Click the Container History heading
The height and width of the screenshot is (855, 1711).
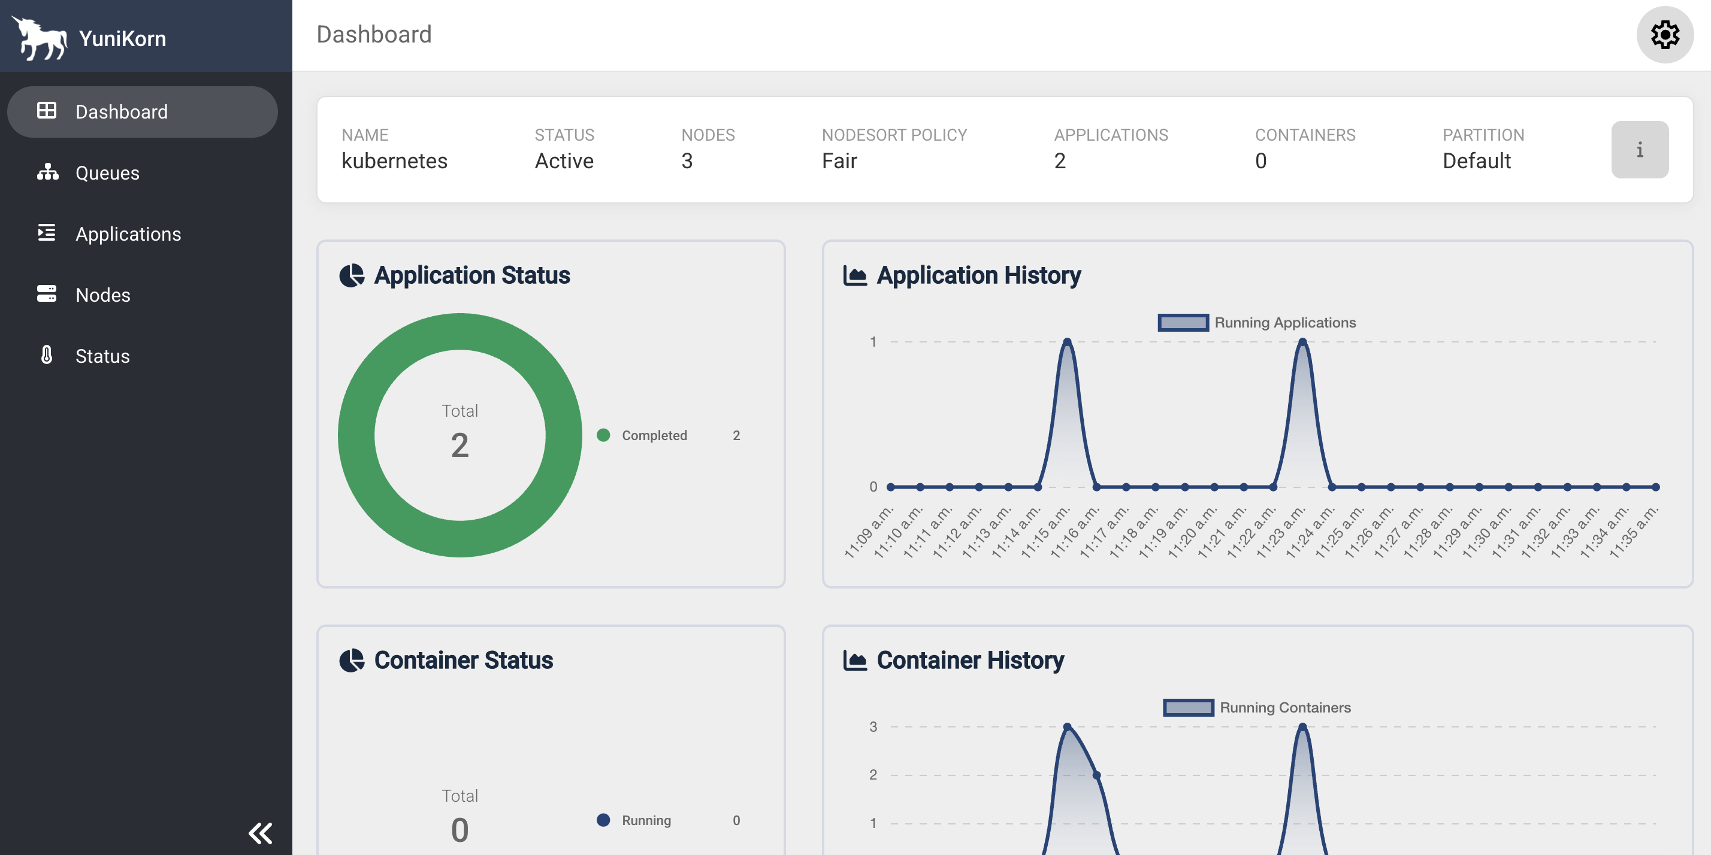pos(971,660)
